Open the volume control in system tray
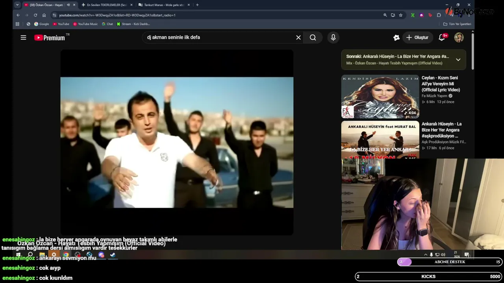 pos(443,255)
